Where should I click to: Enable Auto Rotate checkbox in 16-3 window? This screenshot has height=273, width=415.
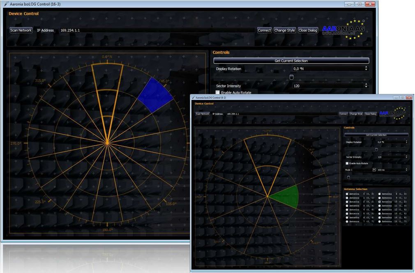(x=217, y=92)
